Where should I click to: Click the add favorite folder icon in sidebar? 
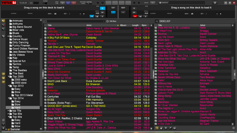click(3, 21)
